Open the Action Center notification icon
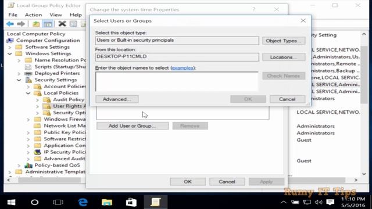 click(330, 202)
